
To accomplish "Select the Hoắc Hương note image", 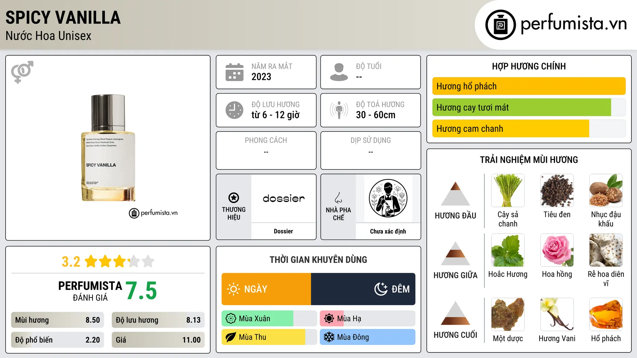I will click(x=508, y=250).
